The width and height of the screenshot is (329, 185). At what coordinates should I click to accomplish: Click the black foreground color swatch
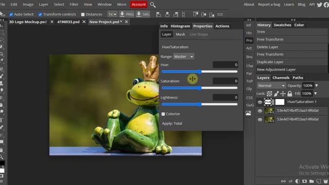[2, 163]
